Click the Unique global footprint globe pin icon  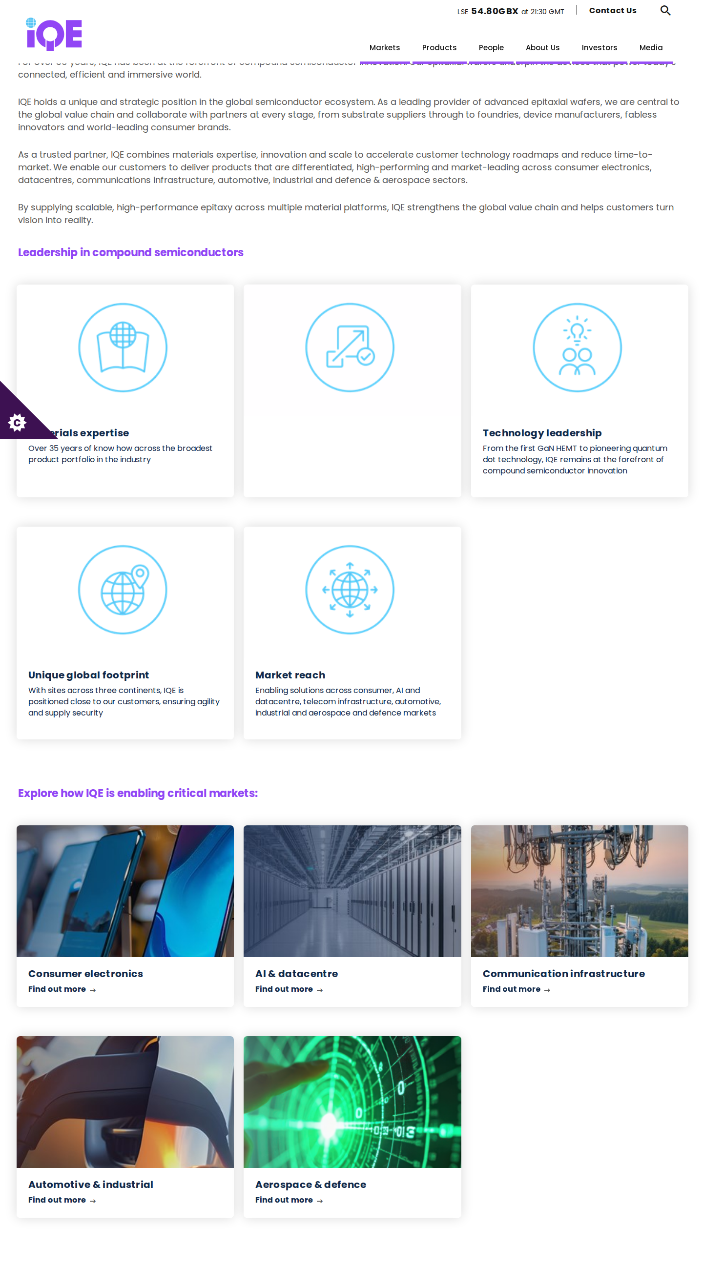point(123,589)
